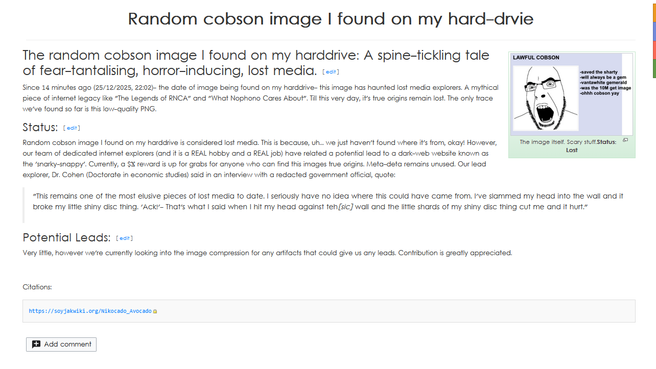Image resolution: width=656 pixels, height=369 pixels.
Task: Click inside the Dr. Cohen blockquote
Action: tap(328, 202)
